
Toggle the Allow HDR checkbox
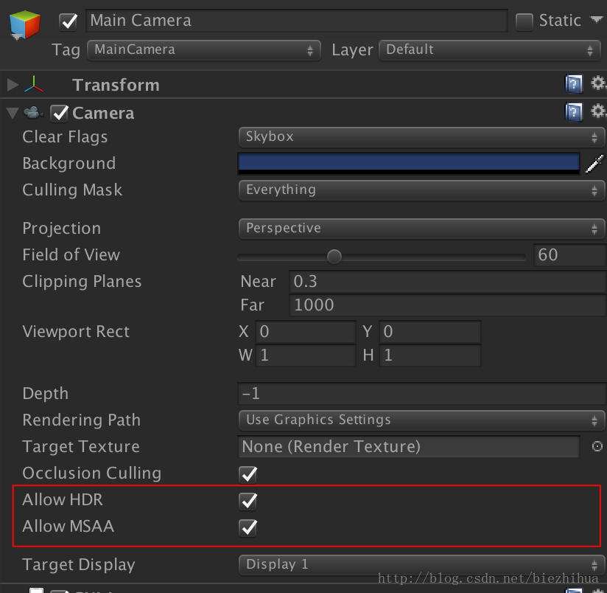[x=248, y=501]
